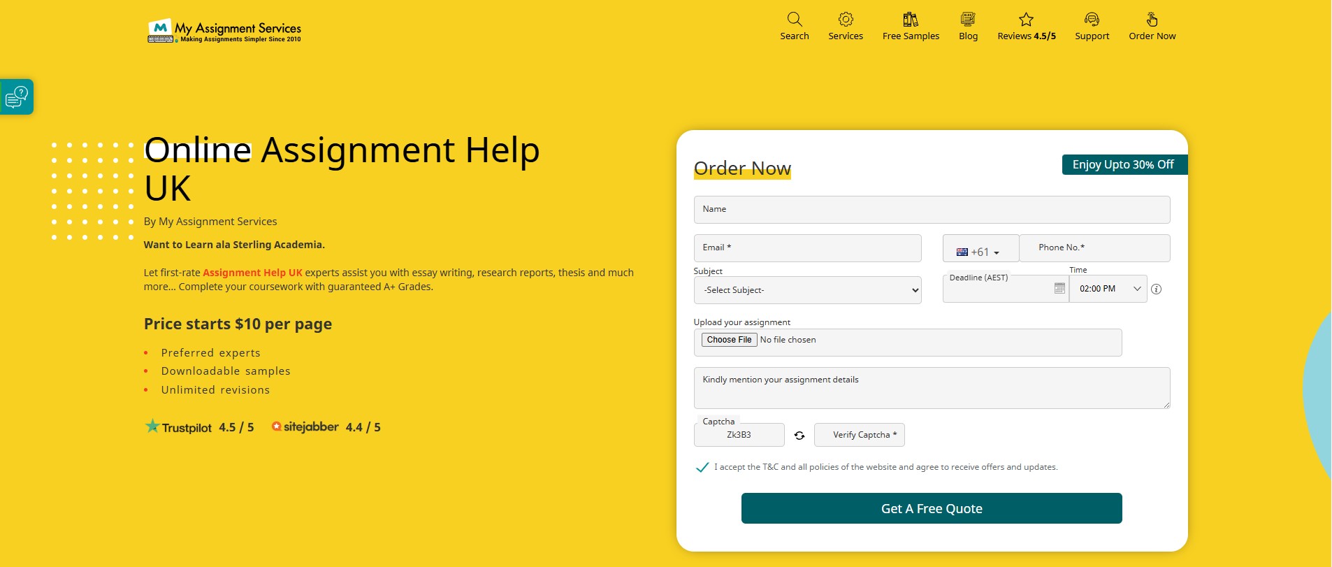Open the 02:00 PM time dropdown

(x=1108, y=289)
